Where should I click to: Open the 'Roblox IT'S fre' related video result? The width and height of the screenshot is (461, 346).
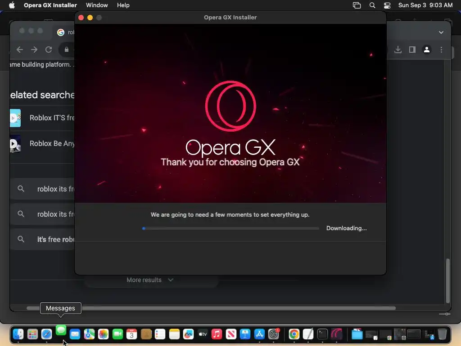42,118
